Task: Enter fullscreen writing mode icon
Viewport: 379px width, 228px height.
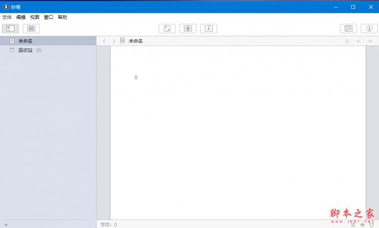Action: [167, 28]
